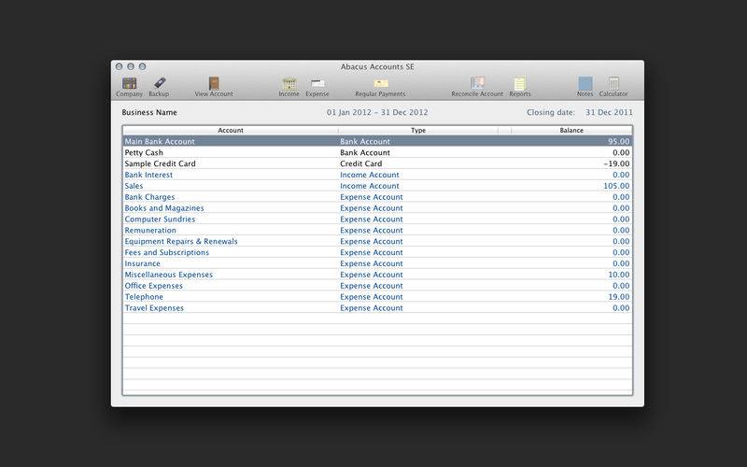The height and width of the screenshot is (467, 747).
Task: Click the closing date 31 Dec 2011
Action: click(x=609, y=112)
